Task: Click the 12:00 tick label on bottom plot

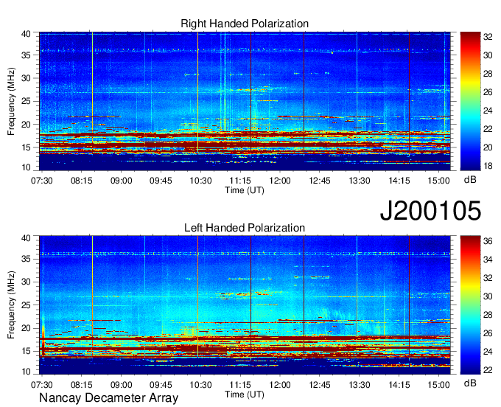Action: tap(280, 384)
